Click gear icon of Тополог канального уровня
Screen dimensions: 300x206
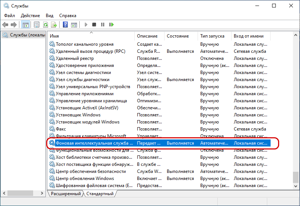point(52,44)
